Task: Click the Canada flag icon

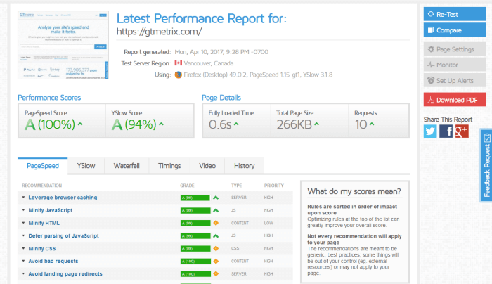Action: [x=179, y=63]
